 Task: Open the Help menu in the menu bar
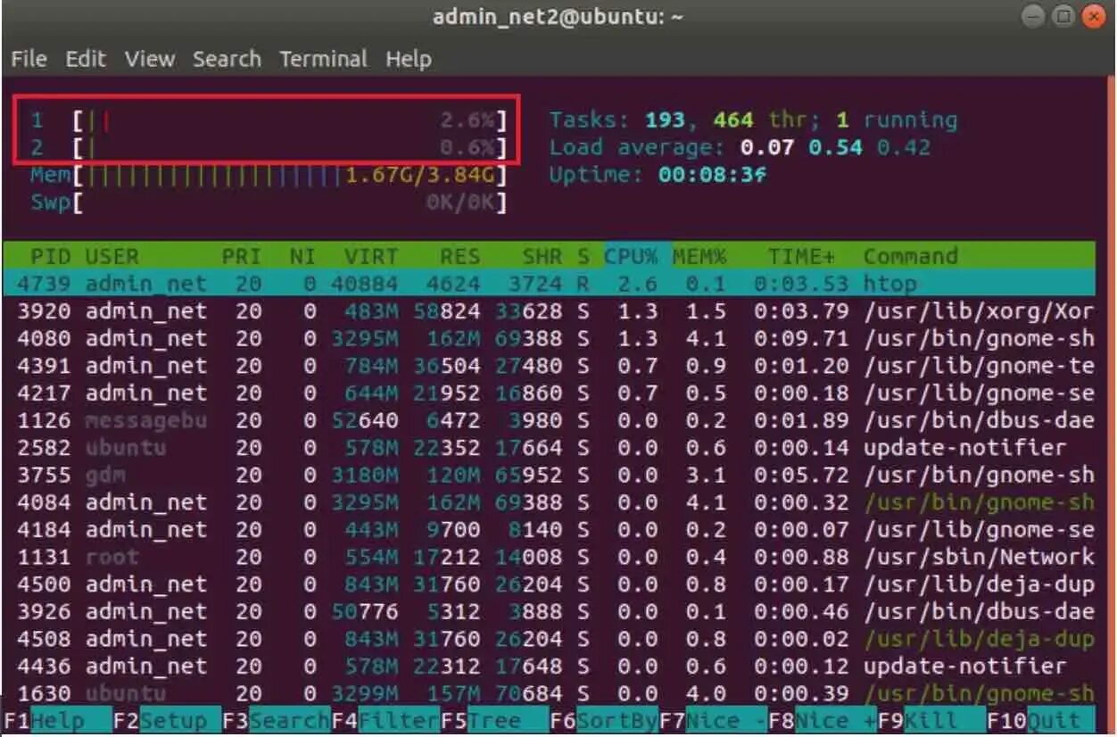409,59
